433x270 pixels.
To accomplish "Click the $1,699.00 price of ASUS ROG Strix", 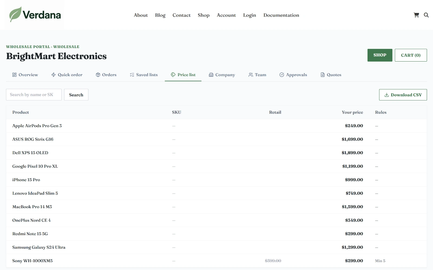I will (352, 139).
